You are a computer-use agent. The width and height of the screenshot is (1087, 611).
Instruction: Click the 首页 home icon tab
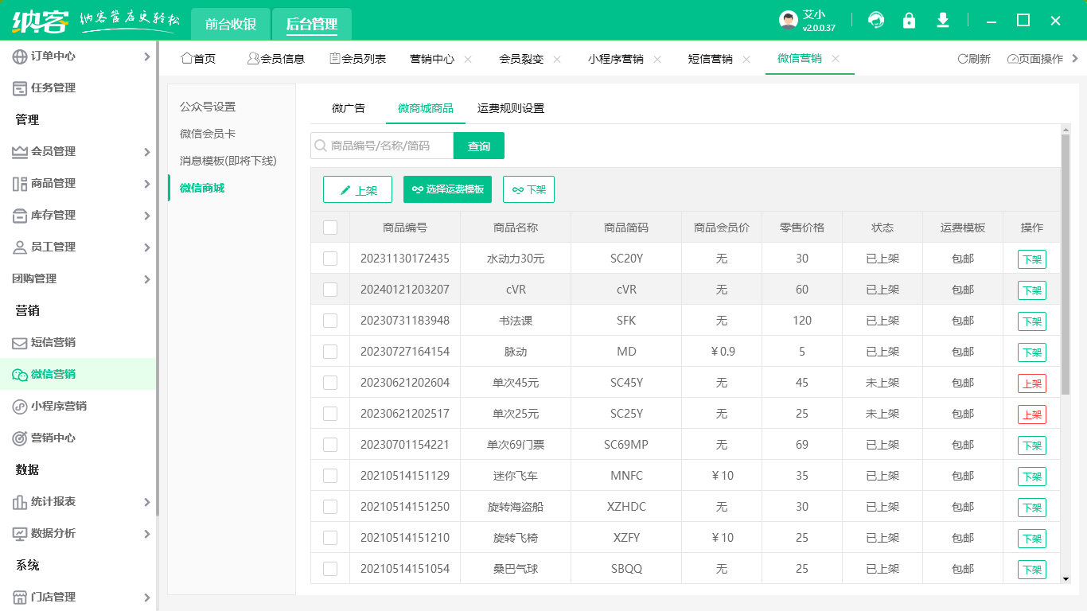coord(187,58)
